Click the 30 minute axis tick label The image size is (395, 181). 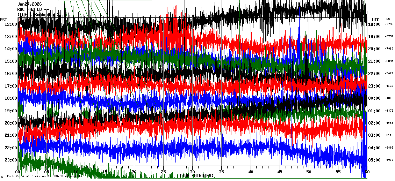click(192, 172)
